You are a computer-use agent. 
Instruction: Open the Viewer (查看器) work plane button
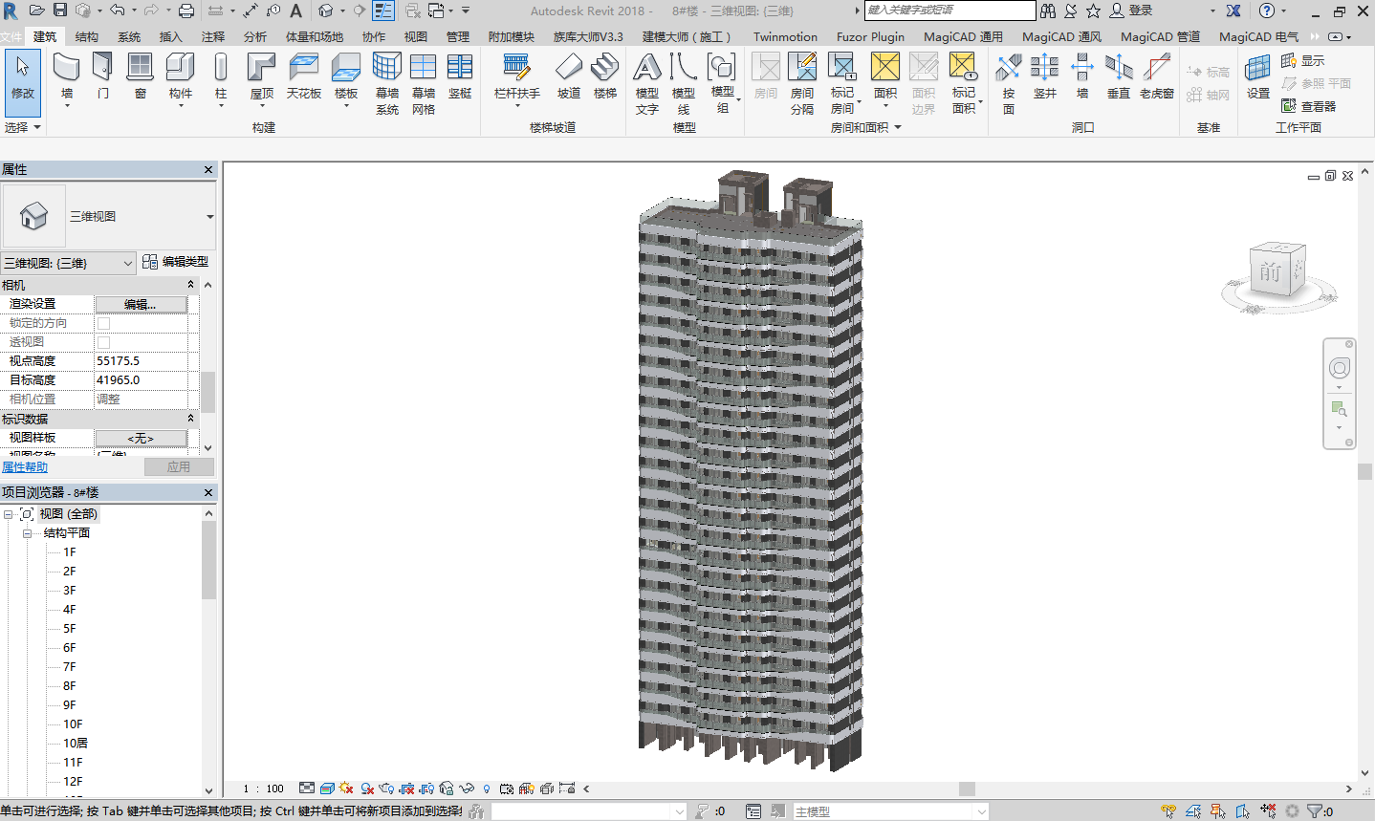click(1309, 106)
